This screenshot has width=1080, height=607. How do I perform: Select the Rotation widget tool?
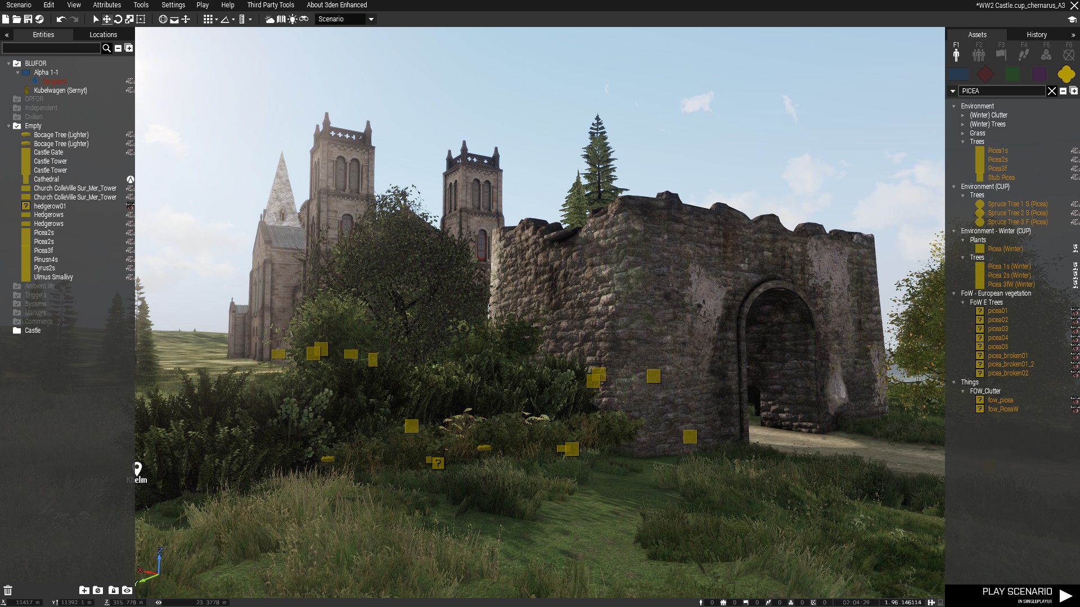coord(118,19)
